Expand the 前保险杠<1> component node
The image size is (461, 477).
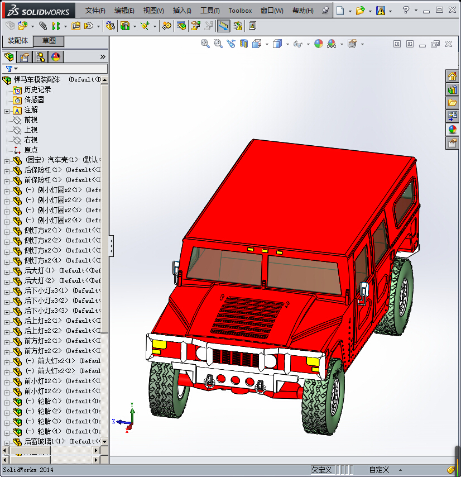7,182
